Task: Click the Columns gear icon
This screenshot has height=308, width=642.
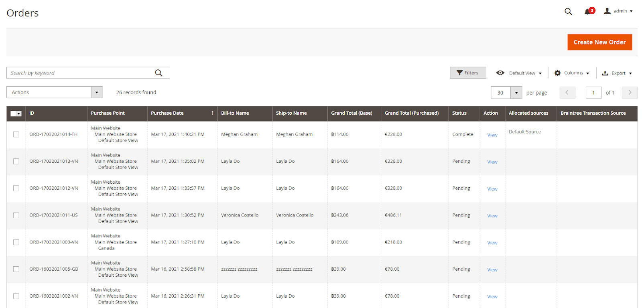Action: [557, 73]
